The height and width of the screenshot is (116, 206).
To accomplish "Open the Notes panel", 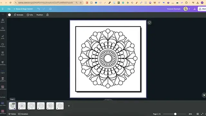I will 12,114.
